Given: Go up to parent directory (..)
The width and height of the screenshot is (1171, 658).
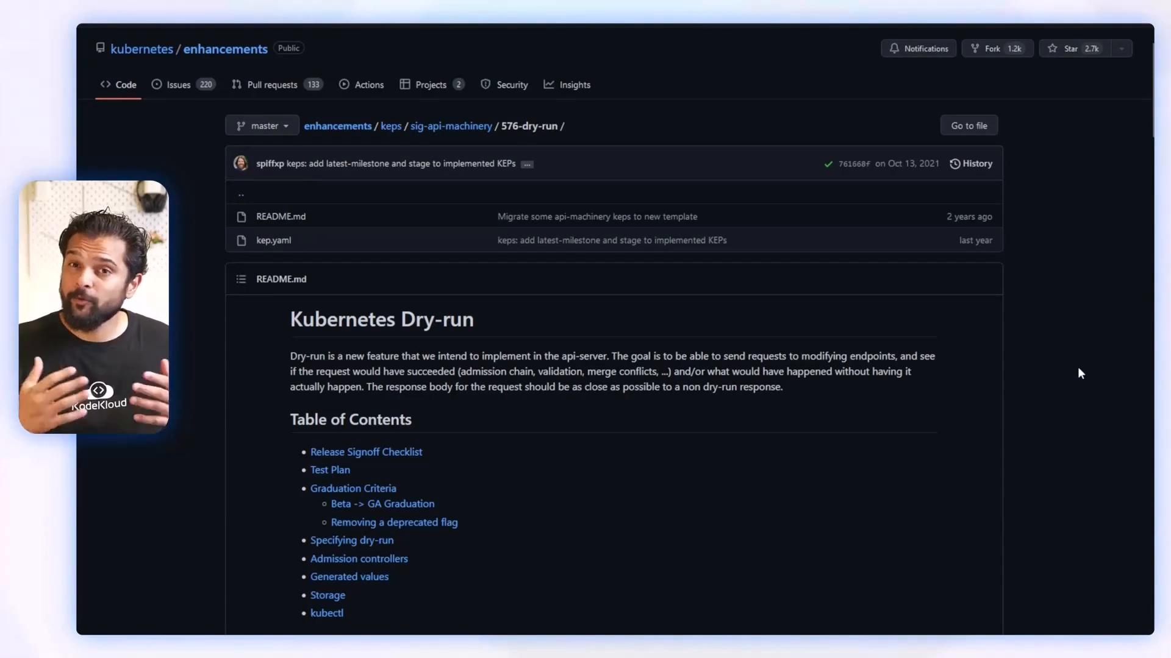Looking at the screenshot, I should click(242, 194).
